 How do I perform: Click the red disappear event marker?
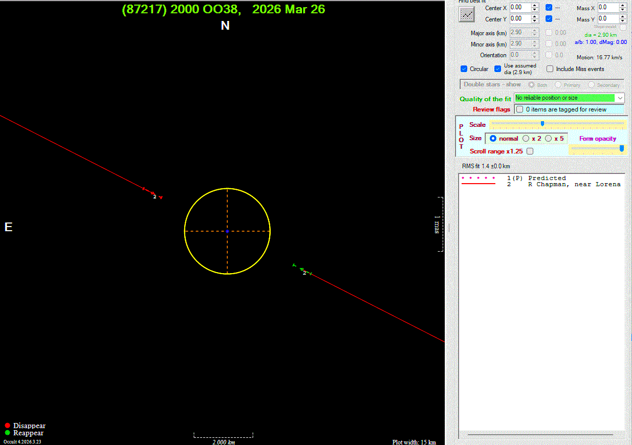pos(152,193)
